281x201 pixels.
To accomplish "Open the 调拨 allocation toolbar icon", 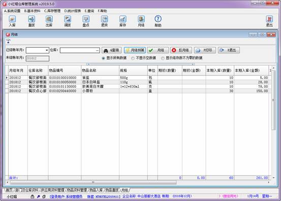I will point(68,21).
